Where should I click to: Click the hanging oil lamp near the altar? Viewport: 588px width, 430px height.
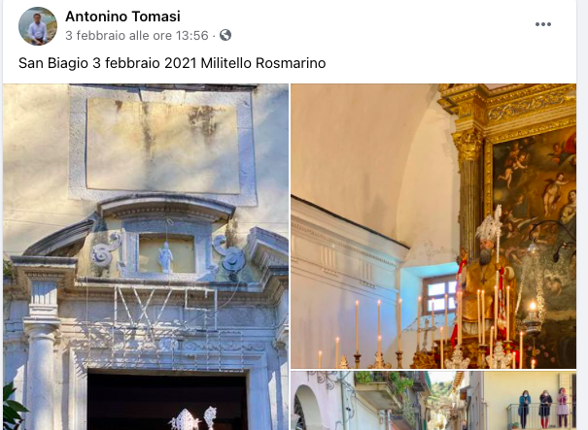pos(532,311)
